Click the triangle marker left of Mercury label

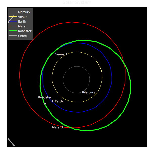coord(82,92)
